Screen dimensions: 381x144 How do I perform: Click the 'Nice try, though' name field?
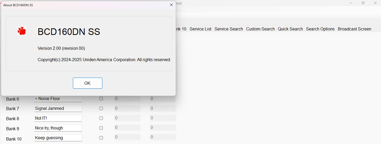pos(58,128)
